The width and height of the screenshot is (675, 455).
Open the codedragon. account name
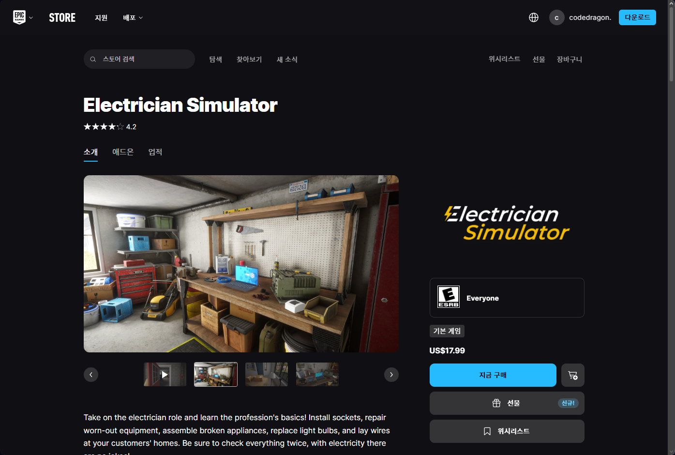[x=590, y=17]
